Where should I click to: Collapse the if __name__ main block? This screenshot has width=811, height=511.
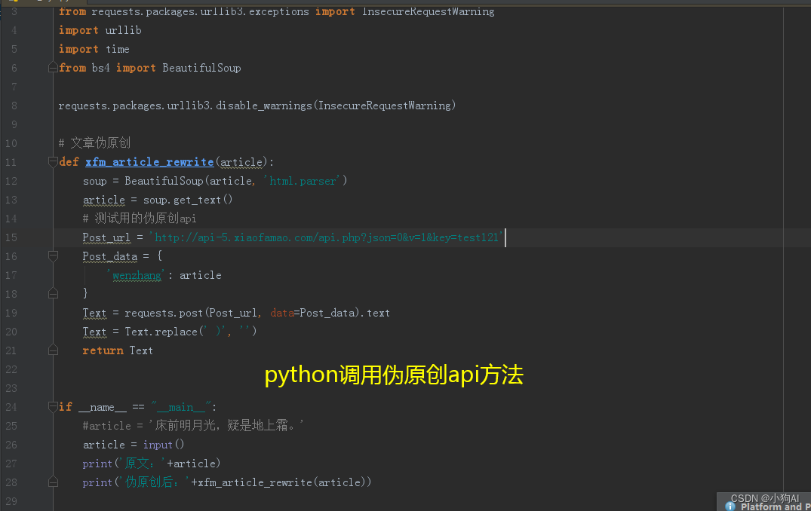[x=53, y=407]
